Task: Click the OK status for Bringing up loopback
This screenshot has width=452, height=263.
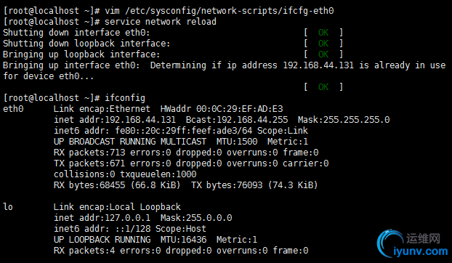Action: pyautogui.click(x=323, y=54)
